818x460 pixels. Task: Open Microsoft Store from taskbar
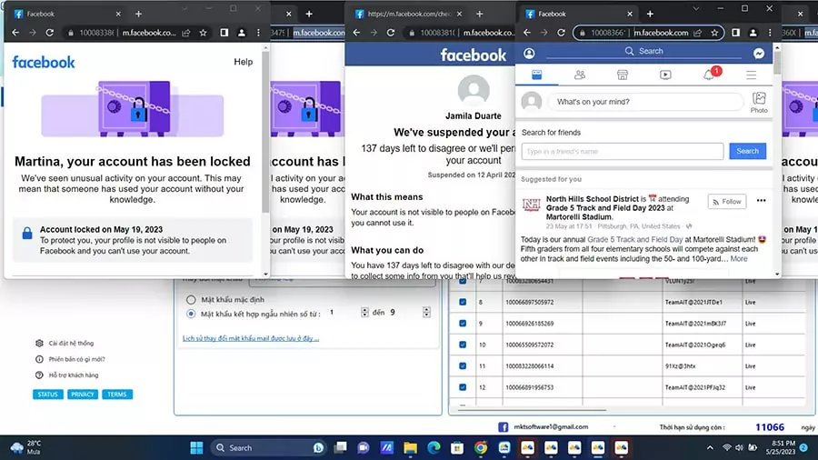tap(457, 448)
